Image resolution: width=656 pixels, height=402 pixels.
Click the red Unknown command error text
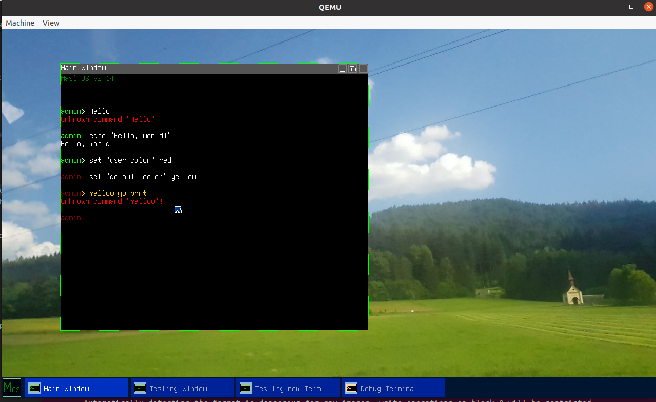pos(109,119)
